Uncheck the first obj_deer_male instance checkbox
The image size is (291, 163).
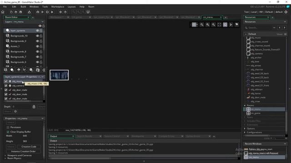(6, 90)
